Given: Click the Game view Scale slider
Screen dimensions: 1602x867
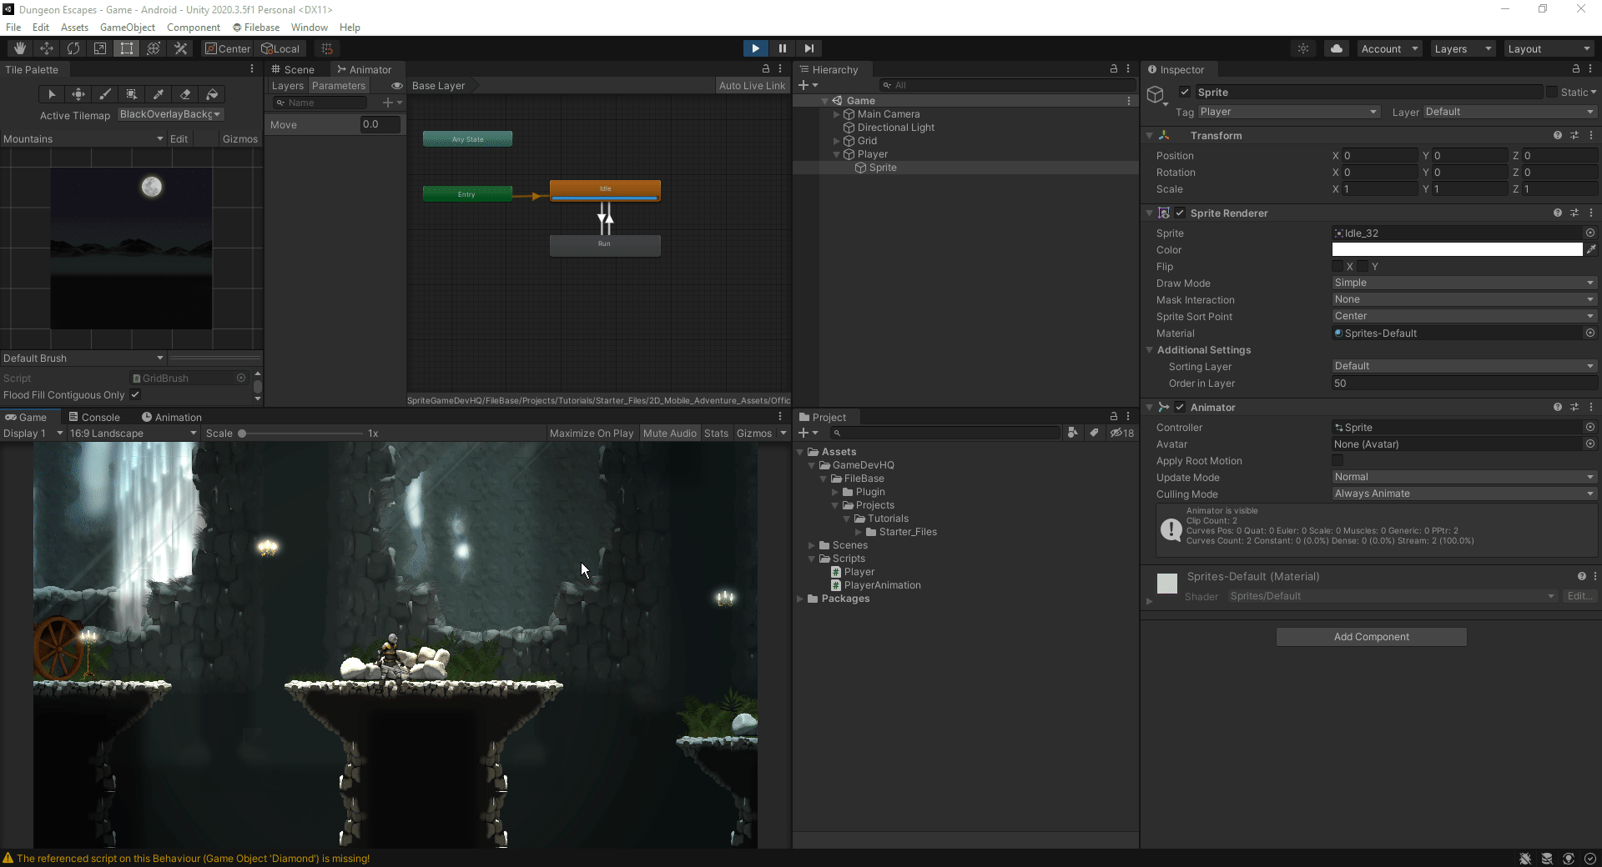Looking at the screenshot, I should pos(301,433).
